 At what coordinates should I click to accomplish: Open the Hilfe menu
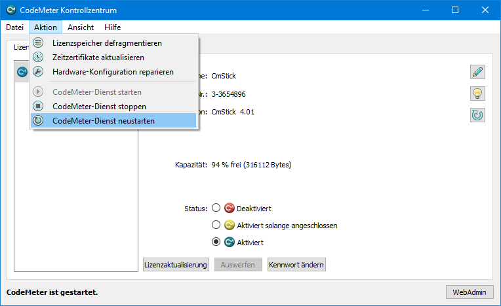[112, 27]
